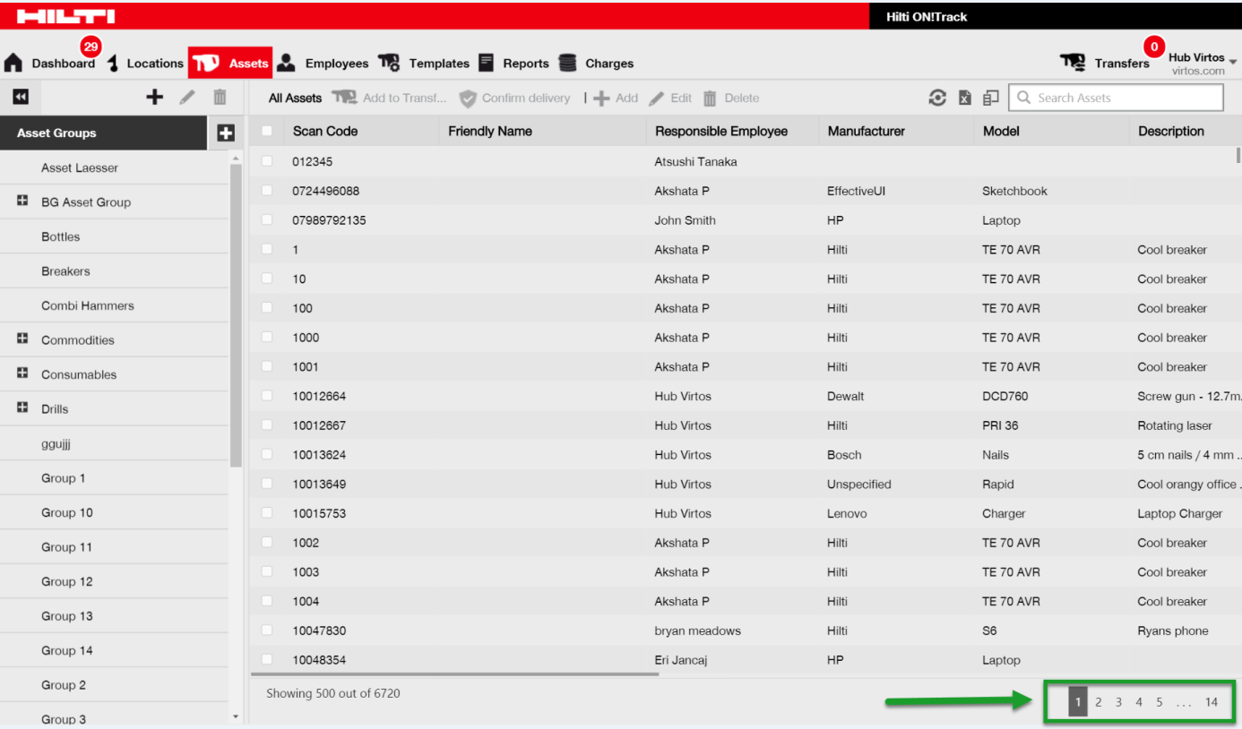Image resolution: width=1242 pixels, height=729 pixels.
Task: Sort by the Scan Code column header
Action: (325, 131)
